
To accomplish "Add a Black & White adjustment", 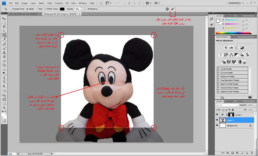I will coord(236,55).
